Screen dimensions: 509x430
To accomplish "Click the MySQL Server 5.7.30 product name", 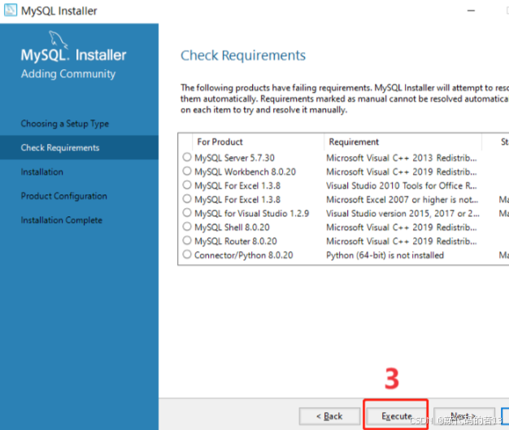I will click(234, 158).
